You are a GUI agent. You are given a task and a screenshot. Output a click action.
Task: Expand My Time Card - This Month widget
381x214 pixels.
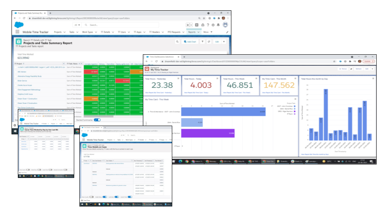295,78
